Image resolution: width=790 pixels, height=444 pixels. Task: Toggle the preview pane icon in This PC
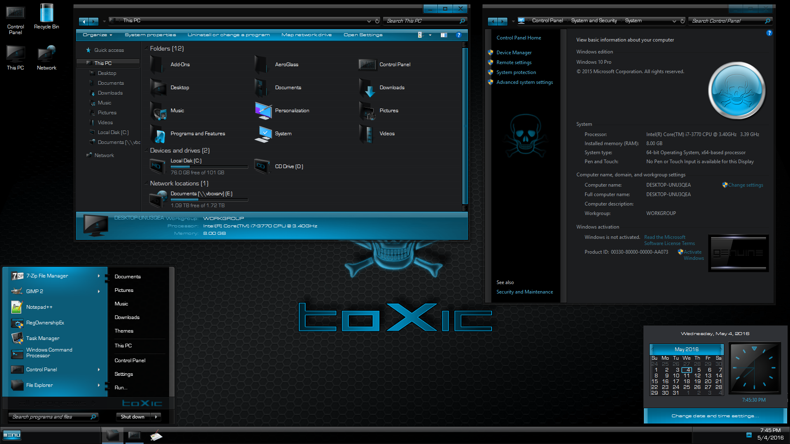[444, 35]
